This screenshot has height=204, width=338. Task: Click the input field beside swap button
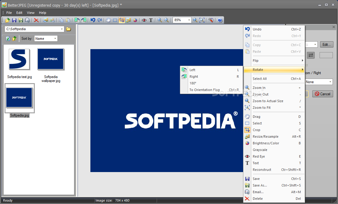pos(326,55)
